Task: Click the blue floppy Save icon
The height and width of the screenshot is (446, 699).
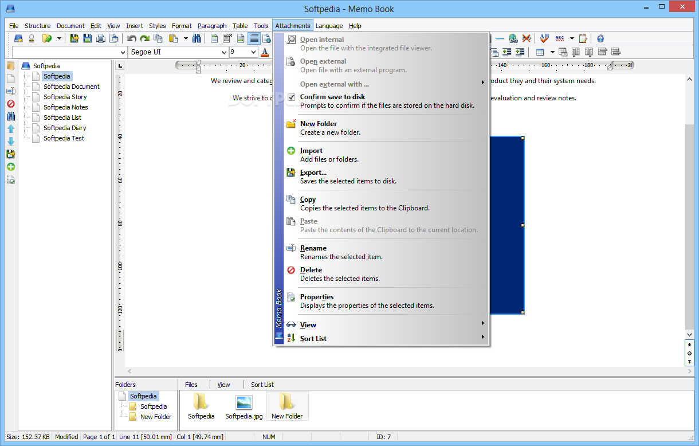Action: coord(88,38)
